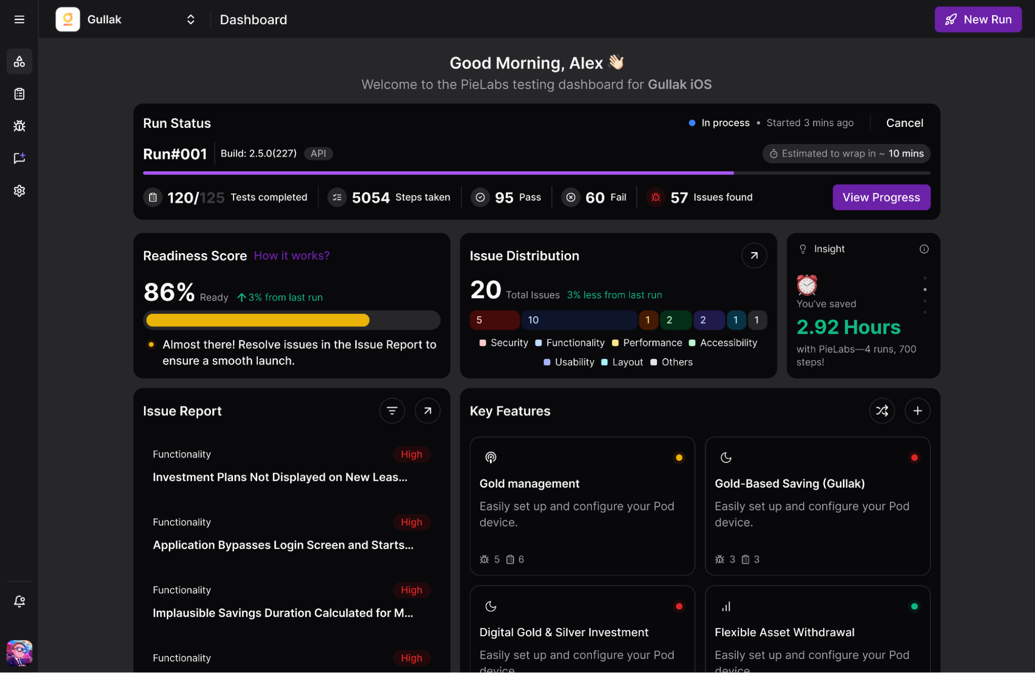Click the 3% less from last run text

(x=614, y=295)
